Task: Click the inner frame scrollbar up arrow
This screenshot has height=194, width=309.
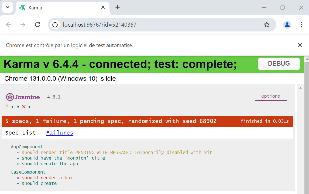Action: pos(300,88)
